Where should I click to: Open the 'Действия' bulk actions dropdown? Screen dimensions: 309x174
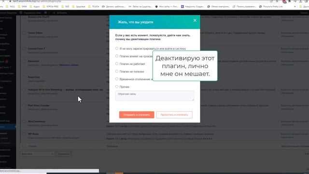point(37,154)
